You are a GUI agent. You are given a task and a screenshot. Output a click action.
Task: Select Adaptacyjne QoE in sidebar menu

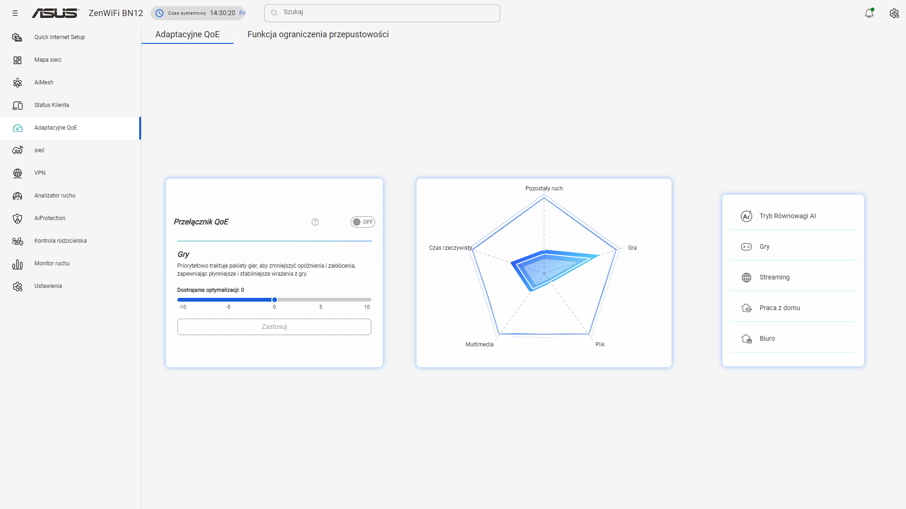click(70, 128)
